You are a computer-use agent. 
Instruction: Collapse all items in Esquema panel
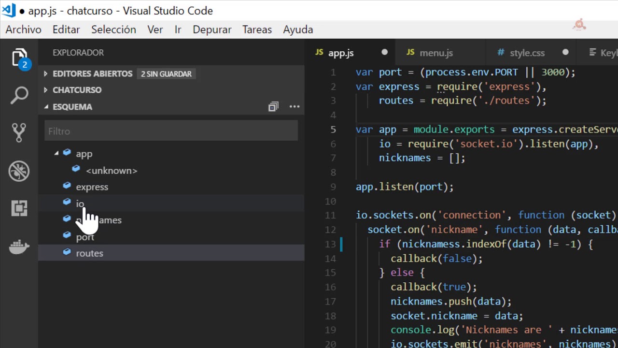click(x=273, y=107)
